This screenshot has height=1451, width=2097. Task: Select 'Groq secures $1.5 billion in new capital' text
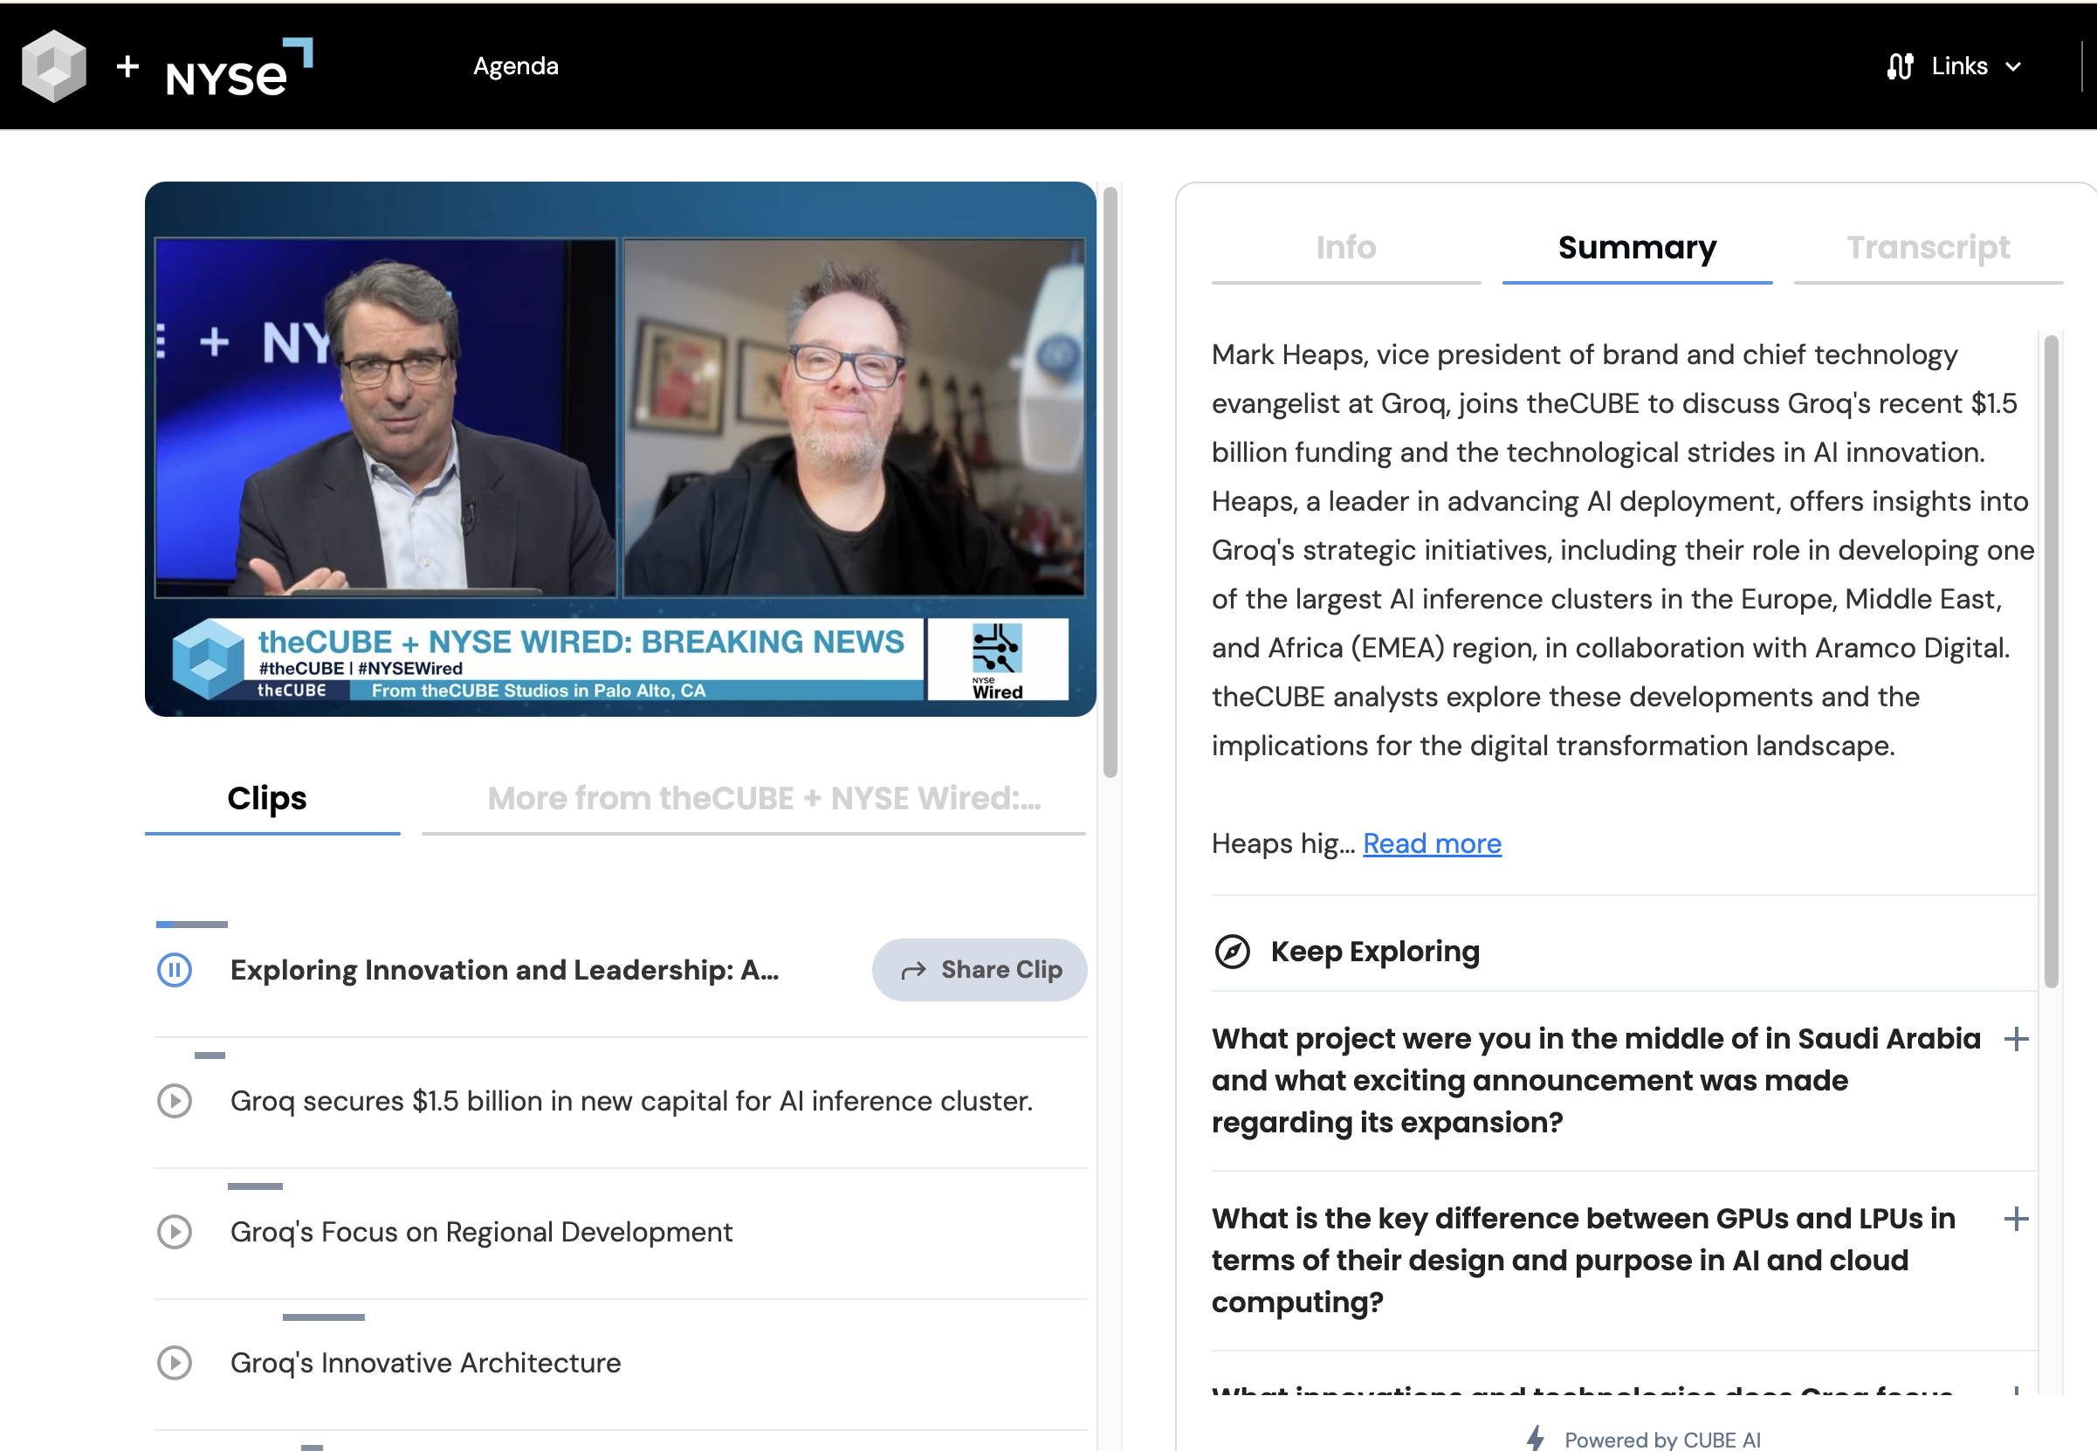631,1101
